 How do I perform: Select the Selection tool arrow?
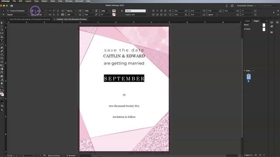click(x=2, y=23)
